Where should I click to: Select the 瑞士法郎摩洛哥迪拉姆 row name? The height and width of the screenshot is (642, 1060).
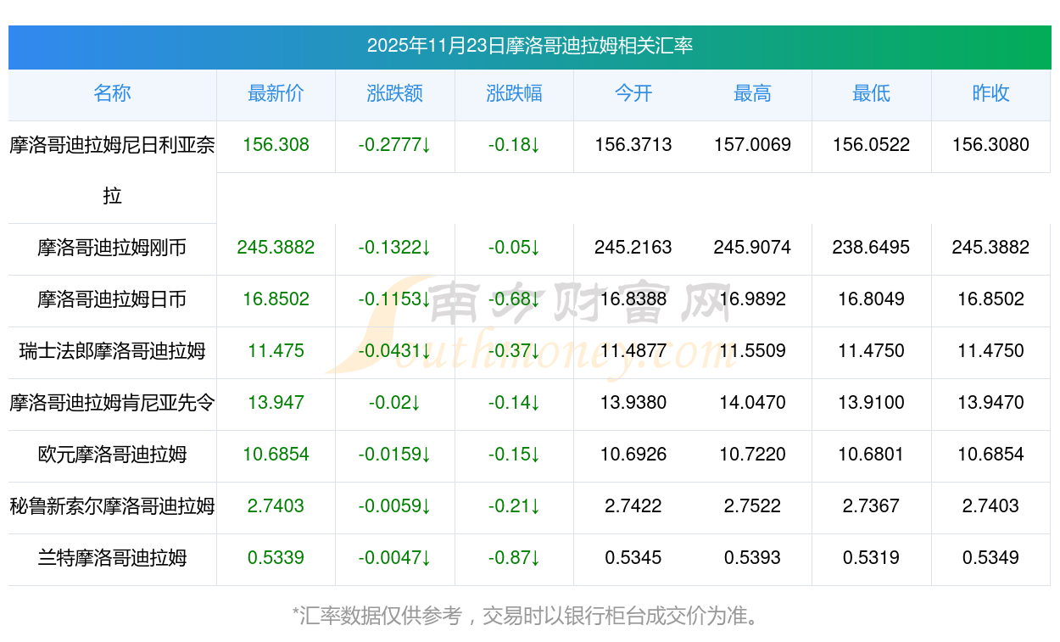point(112,351)
